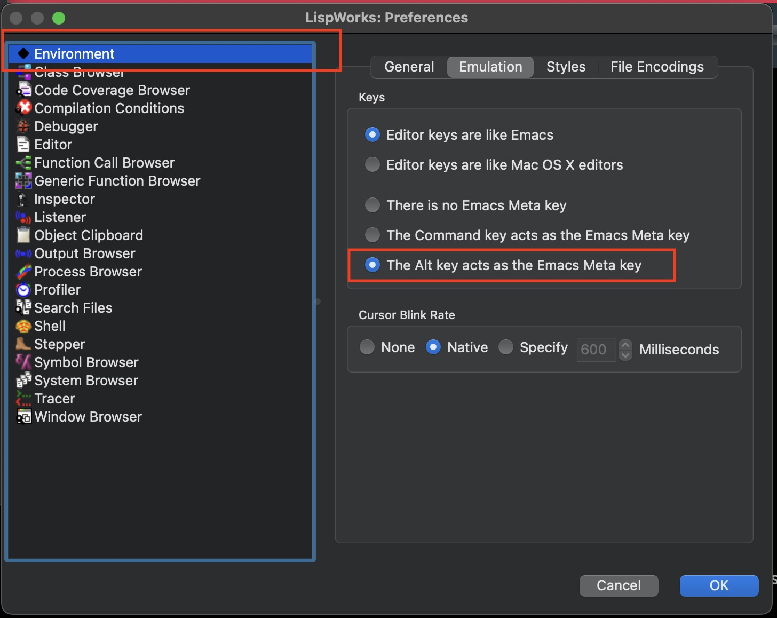Click the Process Browser icon
This screenshot has height=618, width=777.
[24, 272]
